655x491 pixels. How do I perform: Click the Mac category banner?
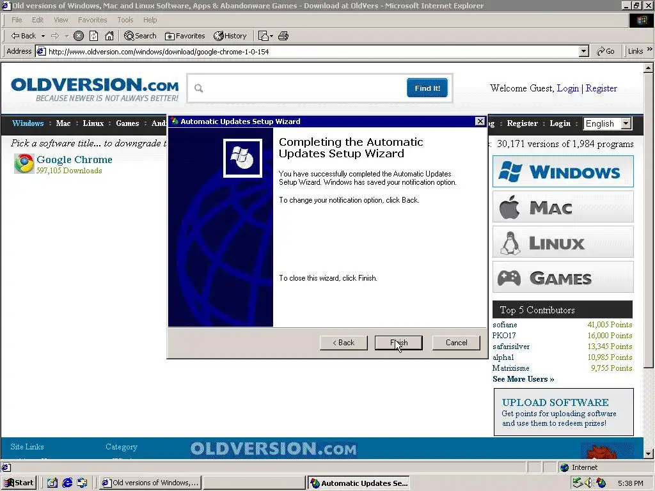pos(563,207)
